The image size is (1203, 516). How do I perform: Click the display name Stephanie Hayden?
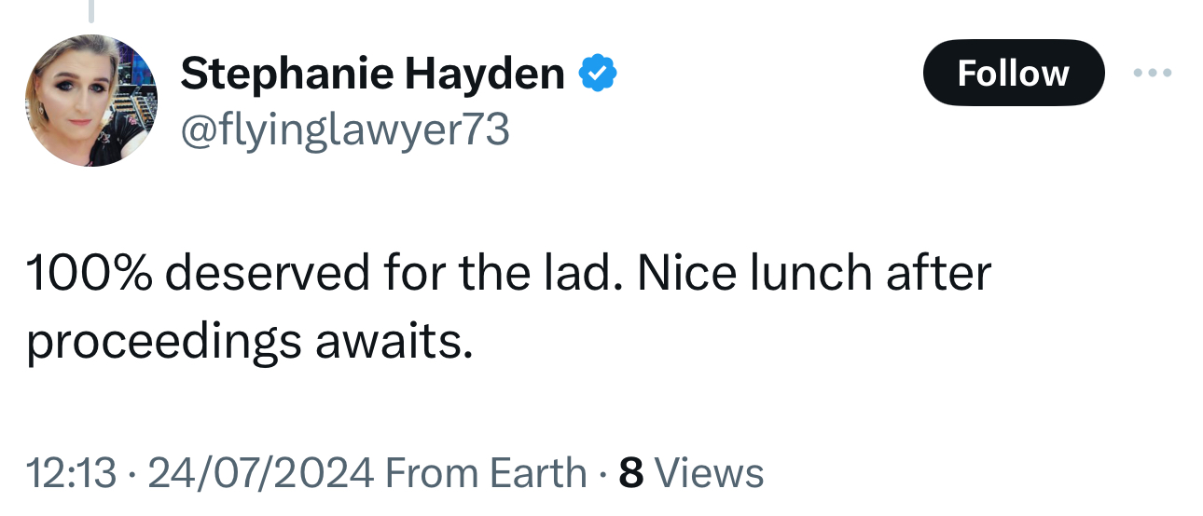(x=372, y=73)
